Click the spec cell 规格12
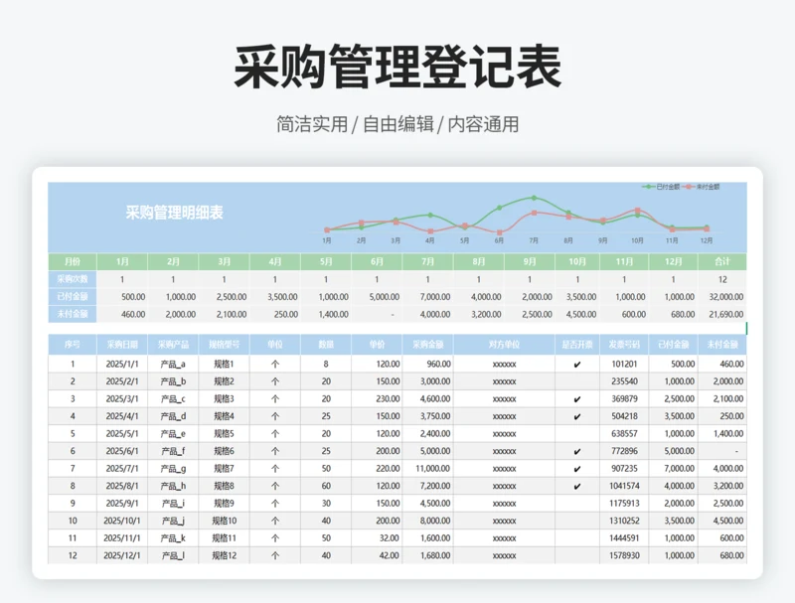795x603 pixels. pos(225,555)
